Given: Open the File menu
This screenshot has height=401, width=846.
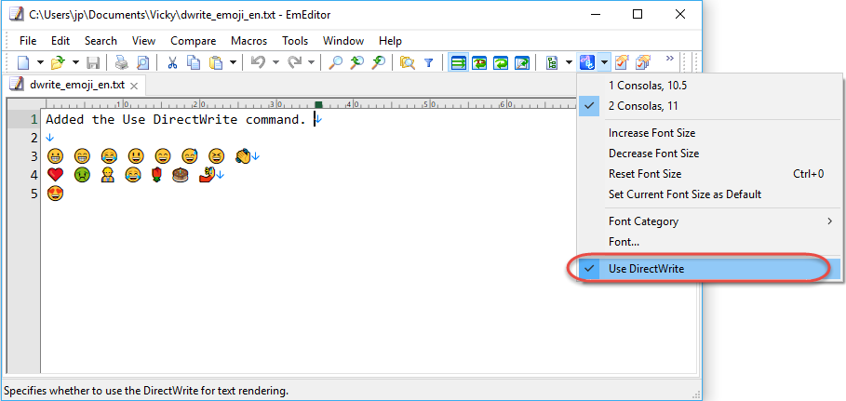Looking at the screenshot, I should [28, 41].
